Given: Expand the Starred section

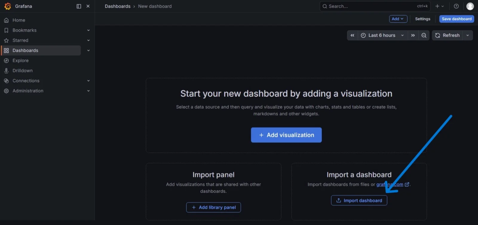Looking at the screenshot, I should [x=88, y=41].
